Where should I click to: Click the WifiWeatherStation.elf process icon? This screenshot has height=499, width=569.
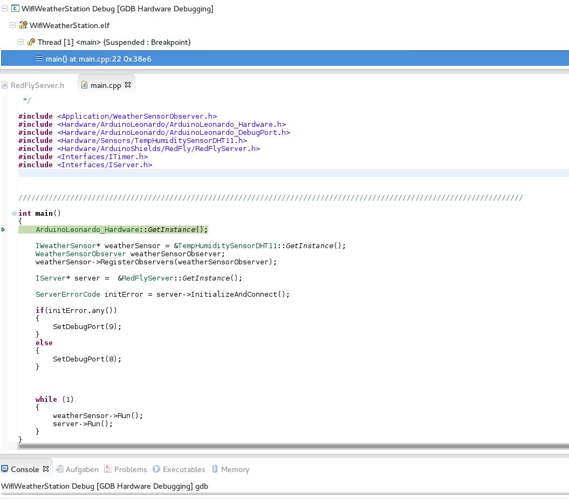(24, 25)
